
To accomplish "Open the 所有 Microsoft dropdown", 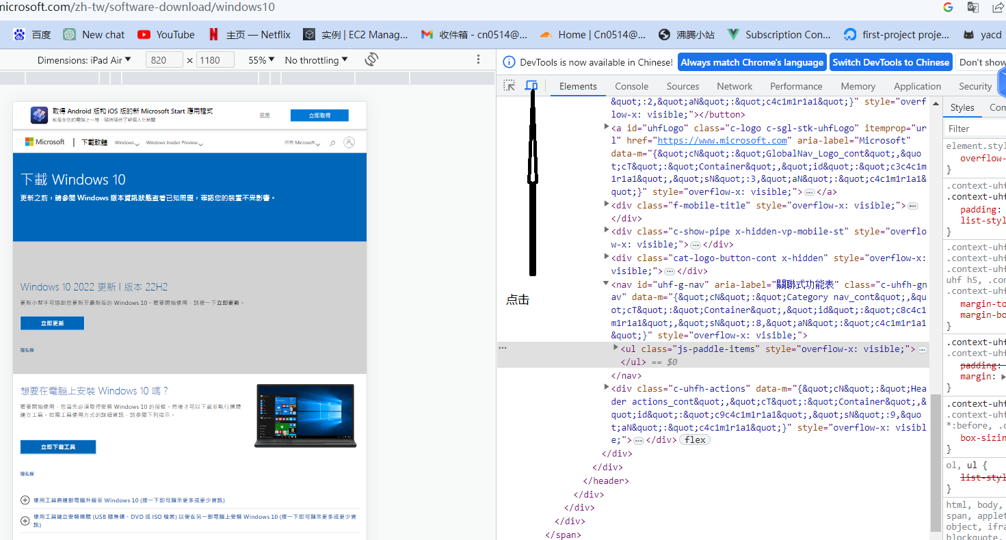I will pyautogui.click(x=302, y=143).
